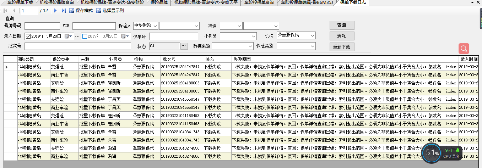Switch to the 车险保单下载 tab
This screenshot has width=482, height=168.
point(20,3)
